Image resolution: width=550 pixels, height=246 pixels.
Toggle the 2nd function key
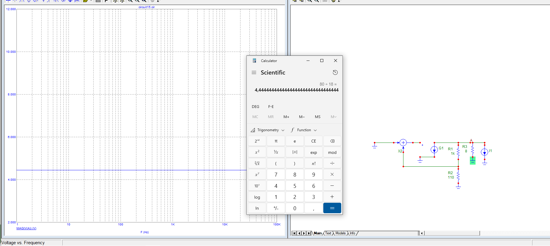click(x=257, y=141)
